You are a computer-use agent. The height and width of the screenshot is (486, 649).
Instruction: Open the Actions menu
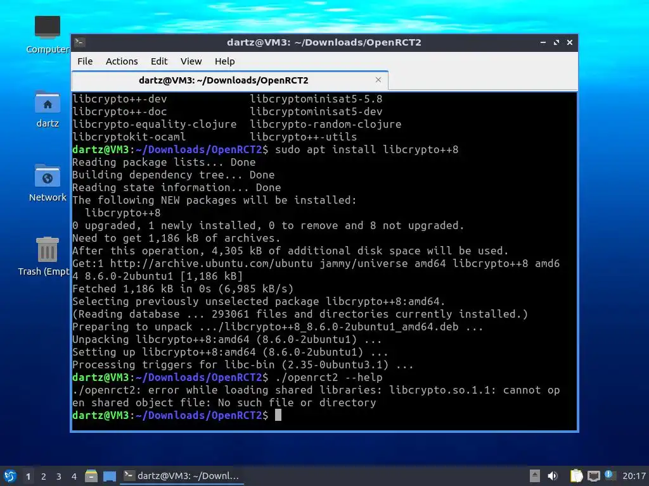122,61
